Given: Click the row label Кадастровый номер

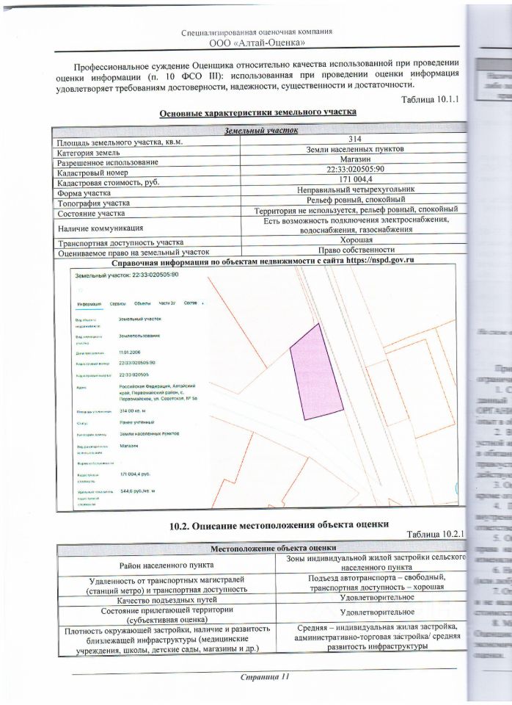Looking at the screenshot, I should point(92,173).
